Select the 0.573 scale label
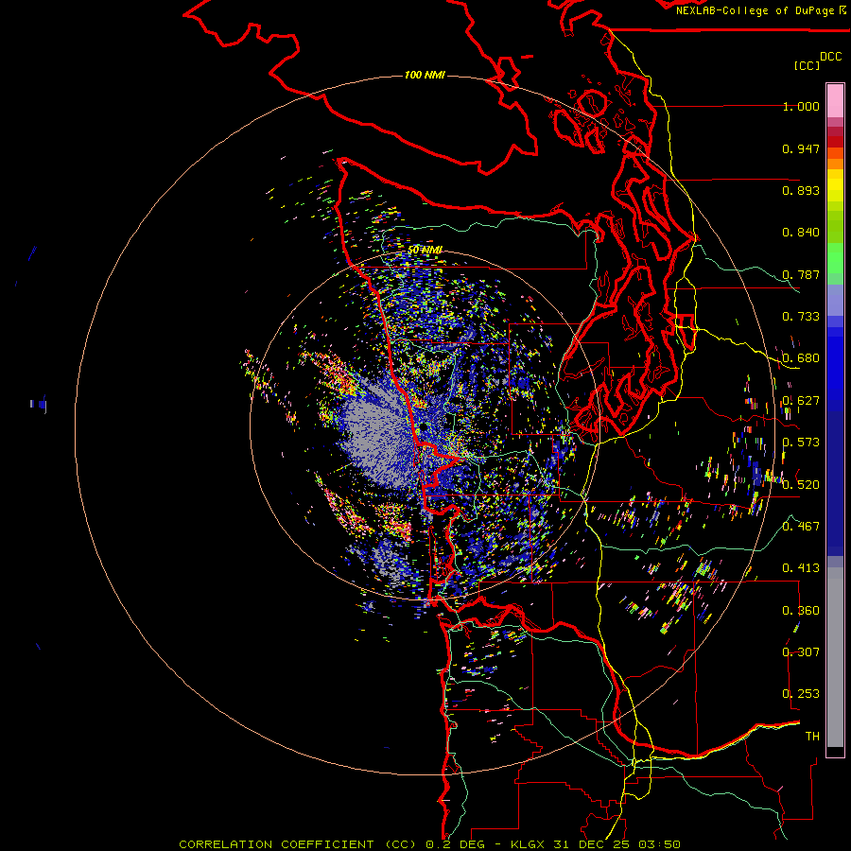Image resolution: width=851 pixels, height=851 pixels. (x=801, y=443)
